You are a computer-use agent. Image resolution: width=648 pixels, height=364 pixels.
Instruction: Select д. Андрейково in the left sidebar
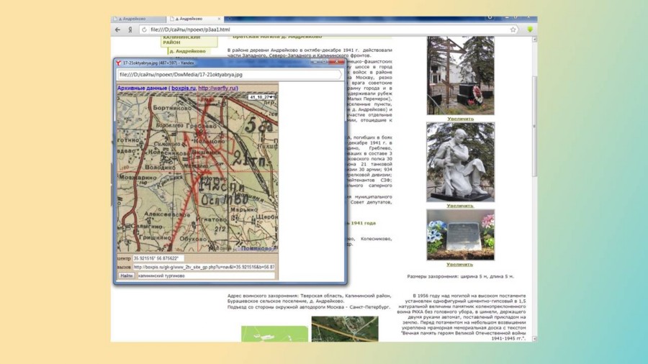[x=187, y=51]
